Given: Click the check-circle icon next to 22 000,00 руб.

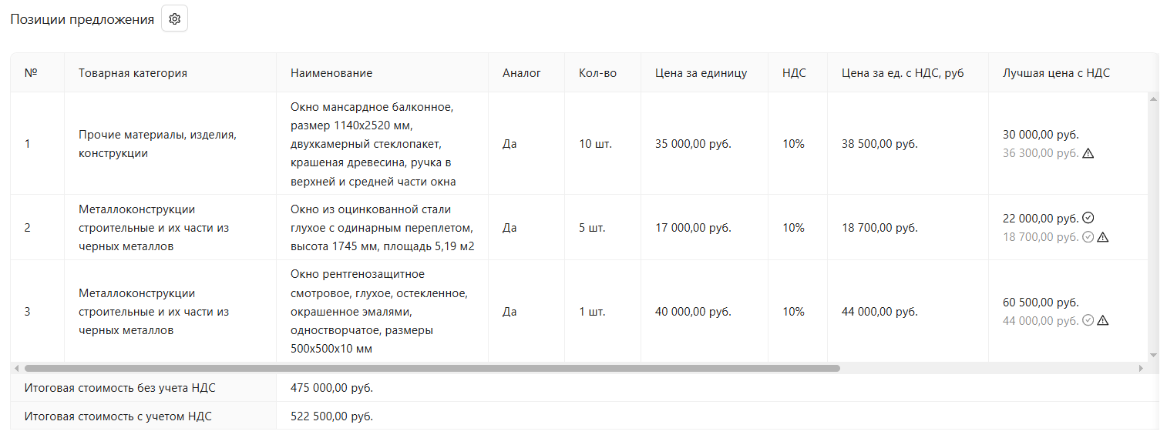Looking at the screenshot, I should point(1088,218).
